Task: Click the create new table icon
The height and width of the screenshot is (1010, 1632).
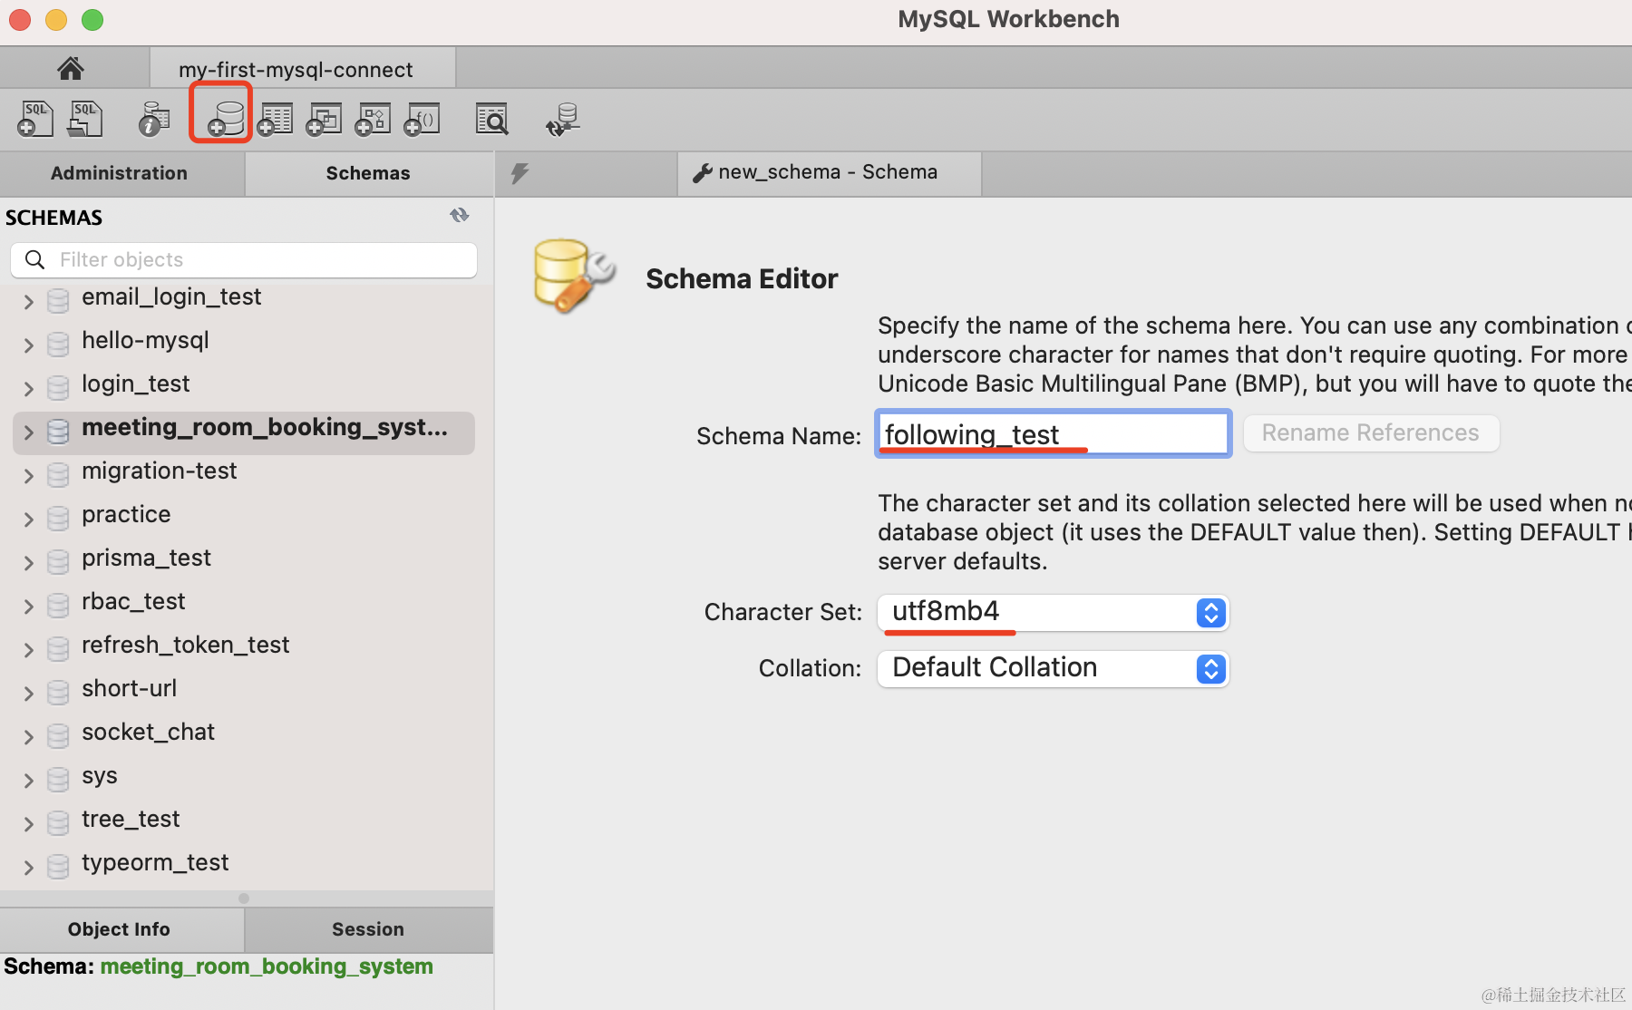Action: [x=275, y=119]
